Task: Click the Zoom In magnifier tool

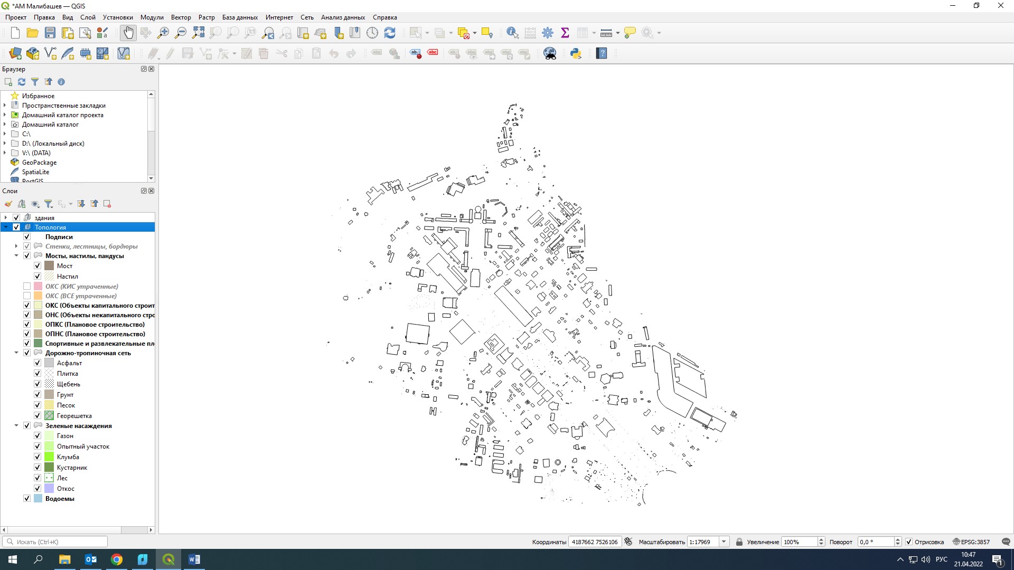Action: click(163, 33)
